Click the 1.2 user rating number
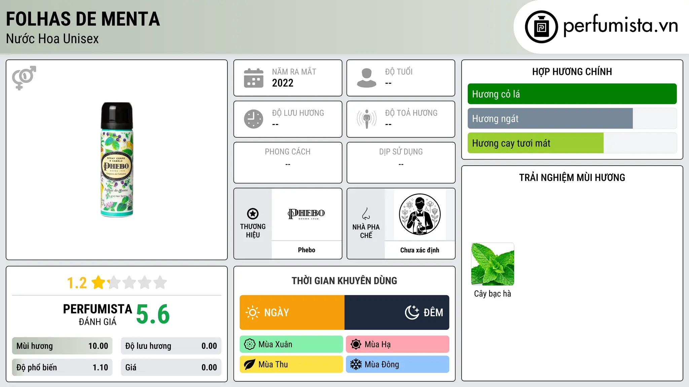Viewport: 689px width, 387px height. click(x=77, y=283)
